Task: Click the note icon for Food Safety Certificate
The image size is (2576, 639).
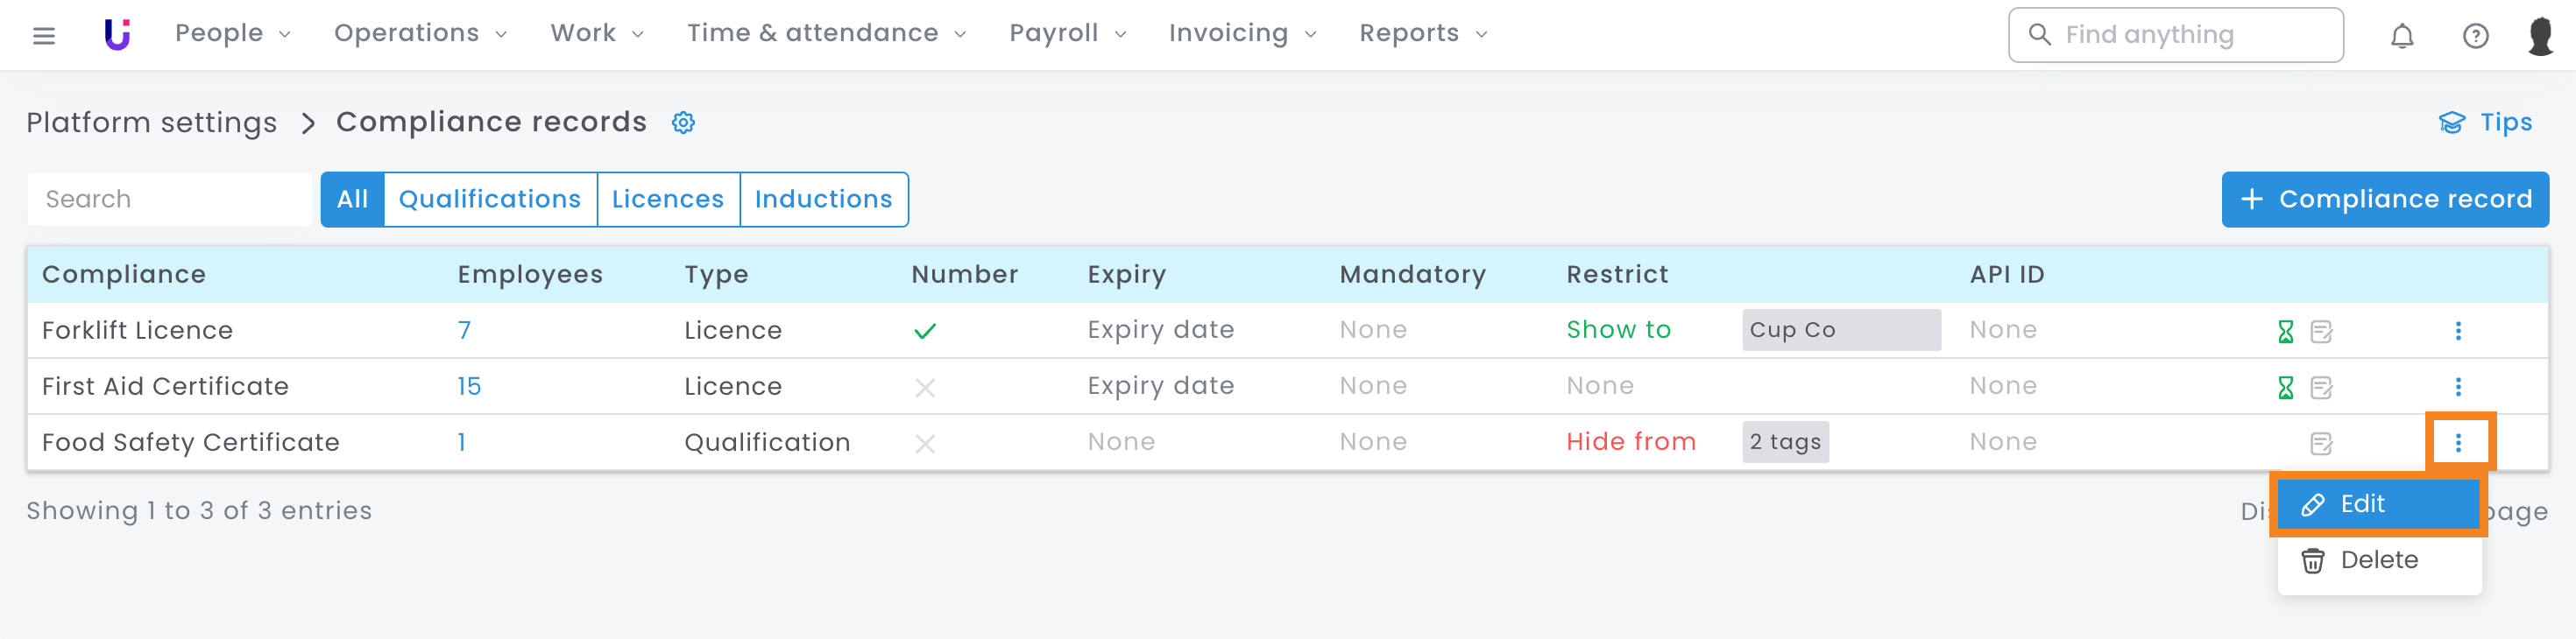Action: click(2321, 443)
